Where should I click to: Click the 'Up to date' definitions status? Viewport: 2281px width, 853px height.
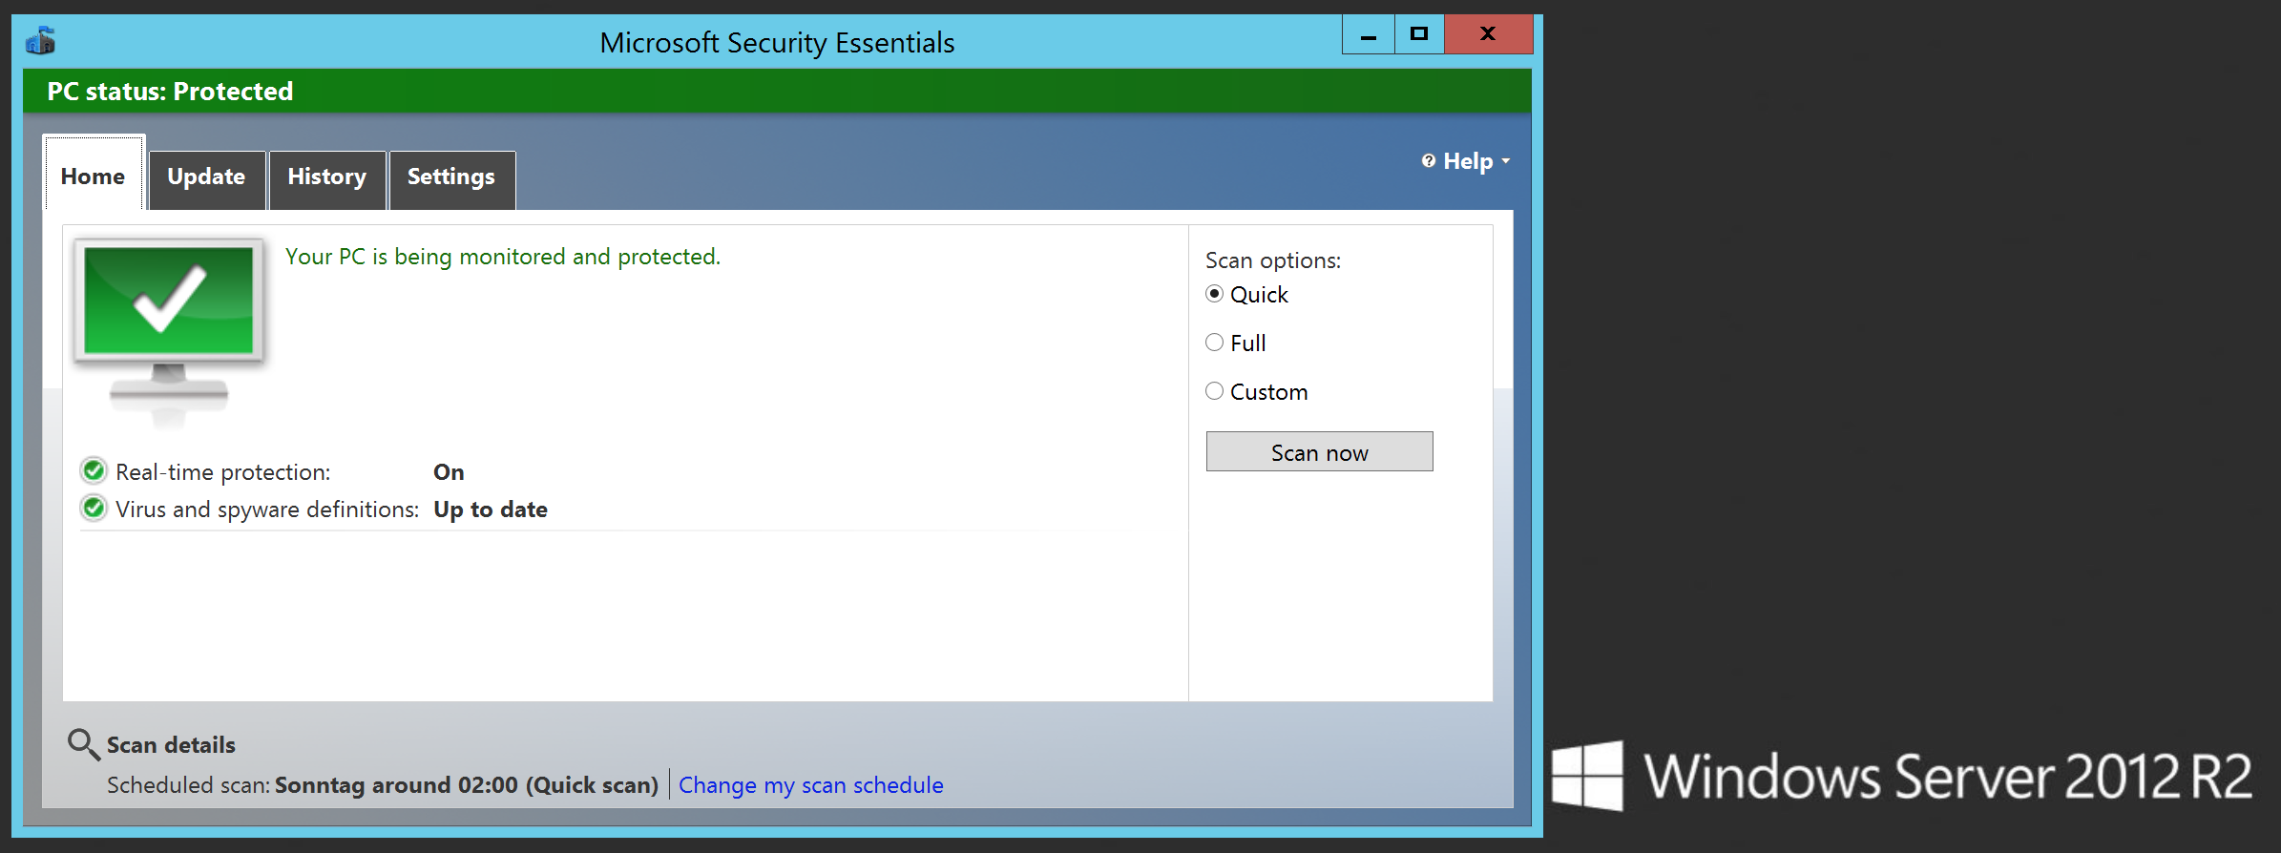[491, 510]
